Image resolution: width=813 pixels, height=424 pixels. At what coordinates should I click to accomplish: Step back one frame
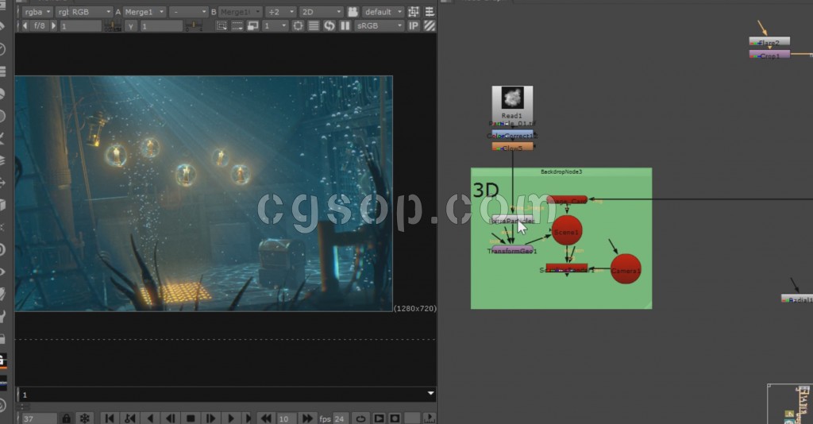pyautogui.click(x=170, y=418)
